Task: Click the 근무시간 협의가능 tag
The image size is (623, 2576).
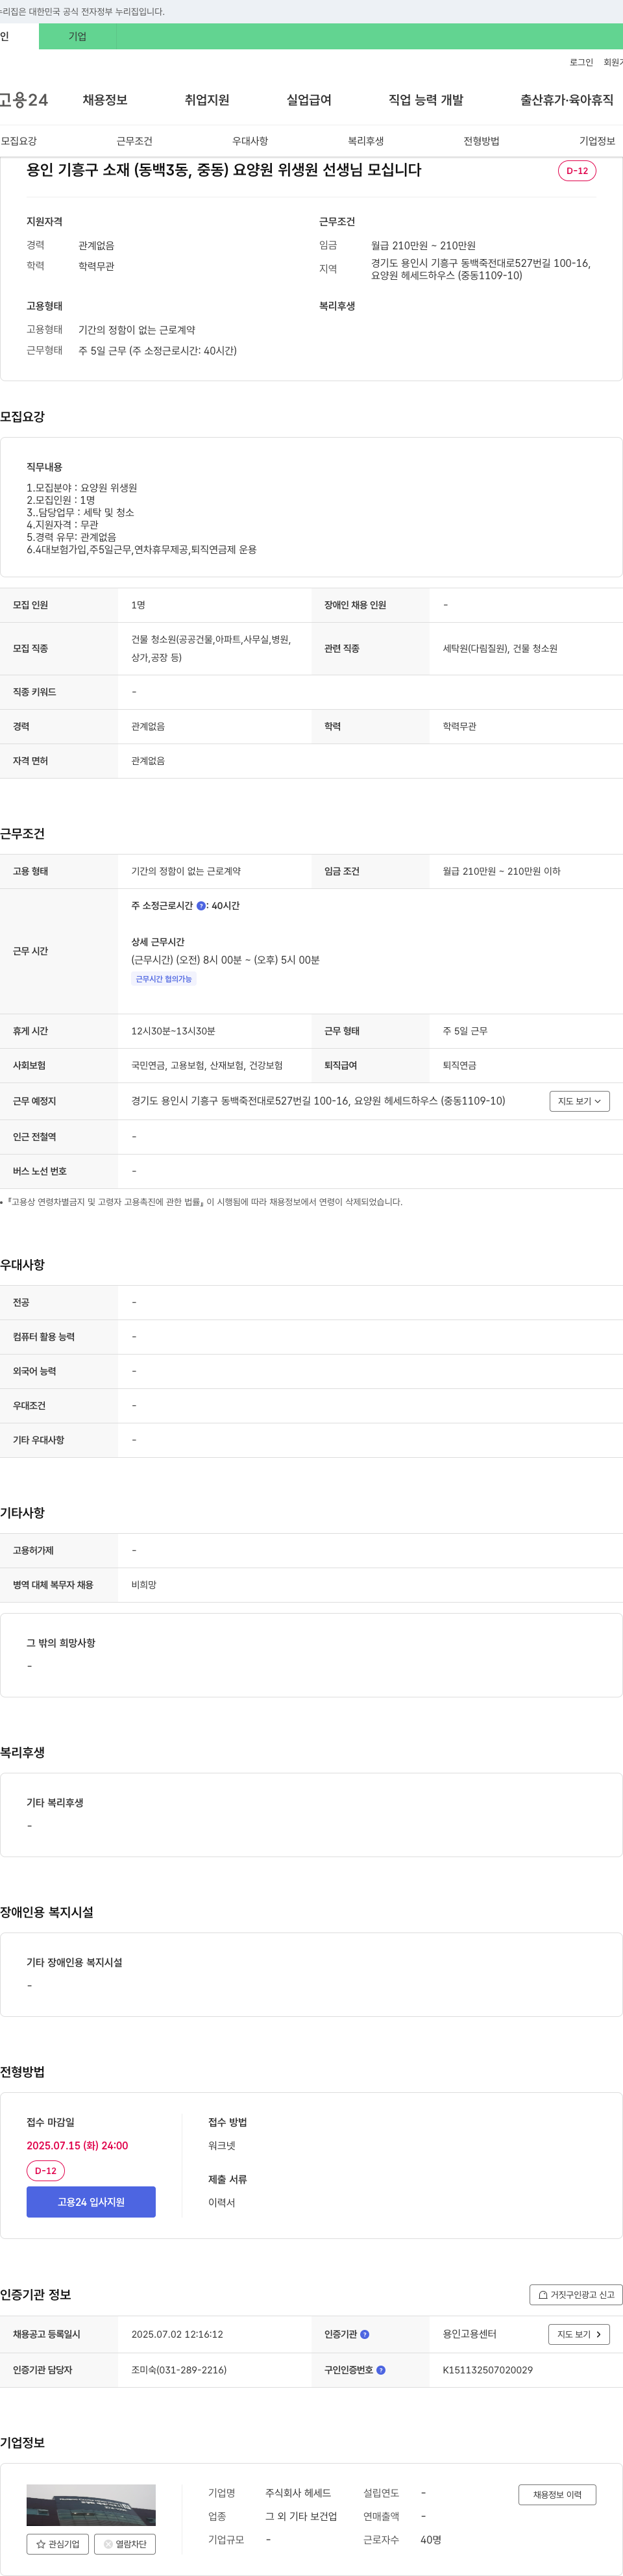Action: 164,979
